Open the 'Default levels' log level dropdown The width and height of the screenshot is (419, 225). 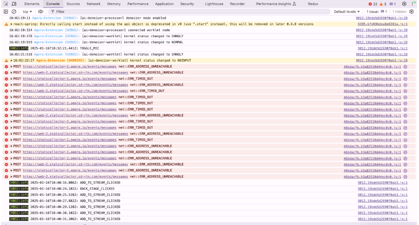(347, 12)
